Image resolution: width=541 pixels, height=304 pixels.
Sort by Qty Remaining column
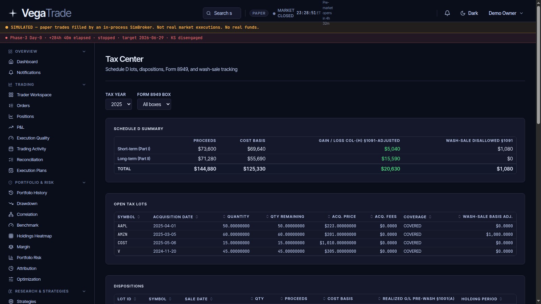tap(285, 217)
